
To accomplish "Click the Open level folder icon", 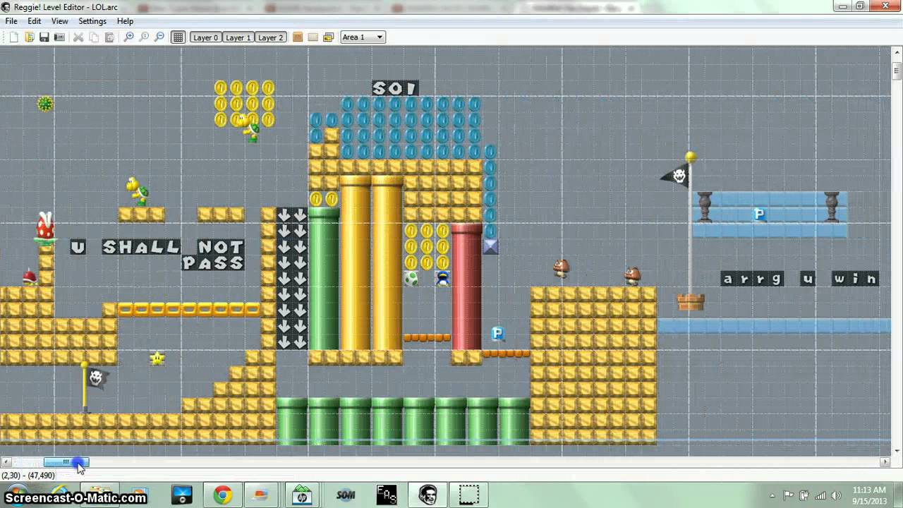I will 29,37.
